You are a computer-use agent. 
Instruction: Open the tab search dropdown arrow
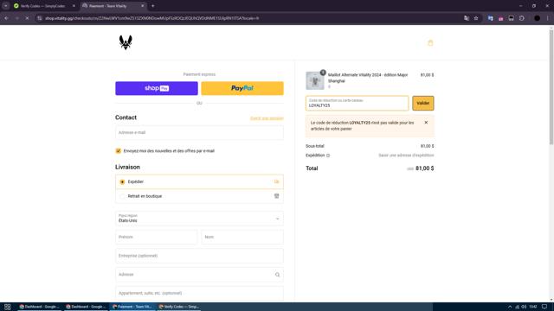pyautogui.click(x=6, y=6)
